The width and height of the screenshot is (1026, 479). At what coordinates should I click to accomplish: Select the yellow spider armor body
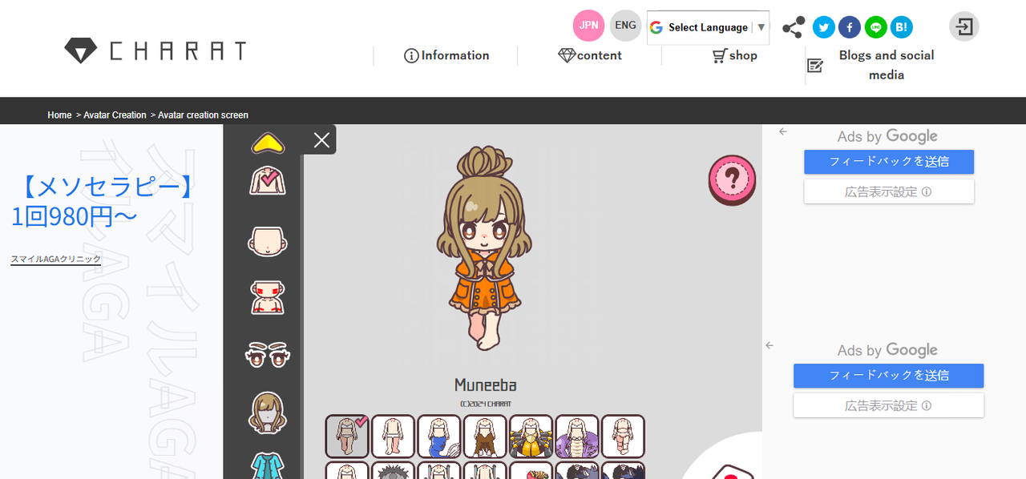pyautogui.click(x=531, y=436)
